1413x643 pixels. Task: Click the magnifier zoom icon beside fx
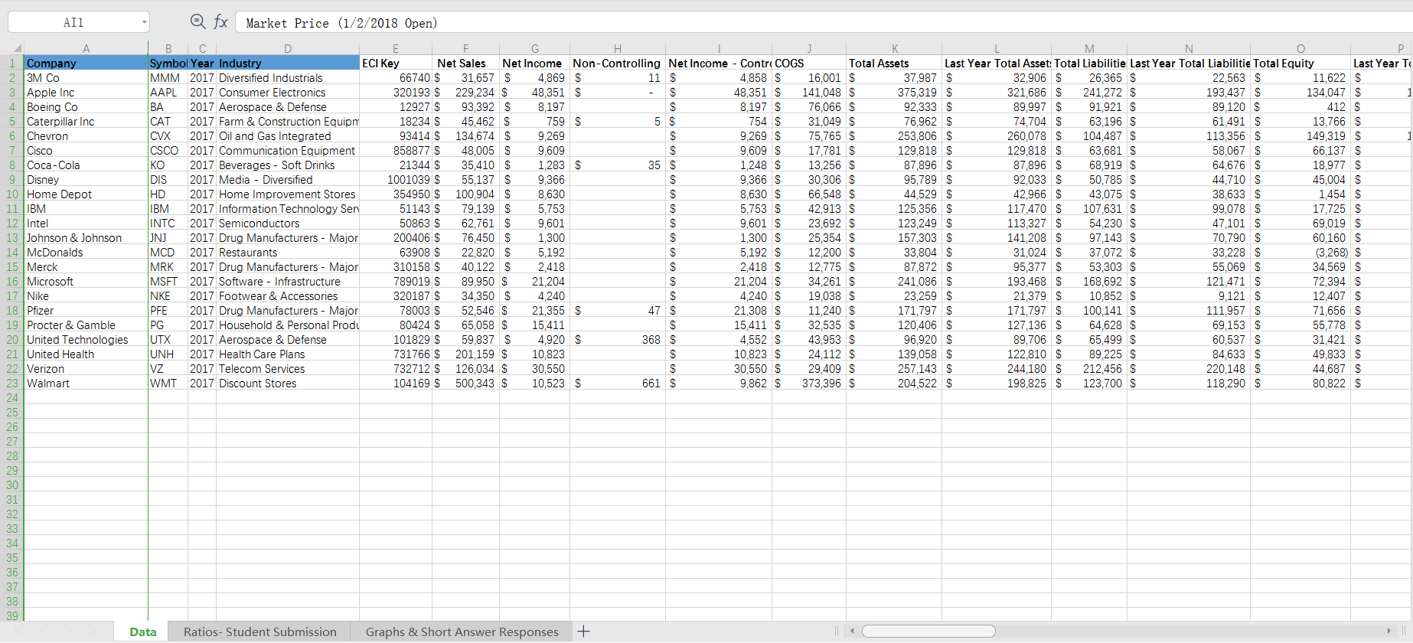tap(197, 22)
